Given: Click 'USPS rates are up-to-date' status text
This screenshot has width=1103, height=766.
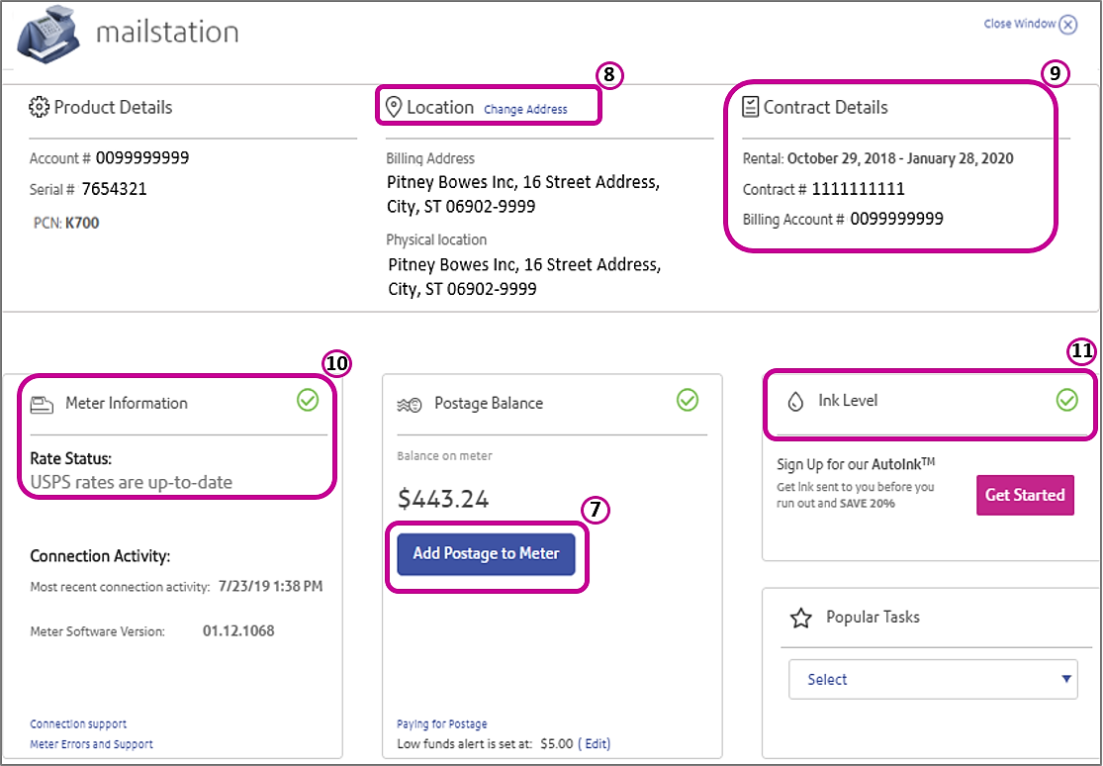Looking at the screenshot, I should [x=132, y=482].
